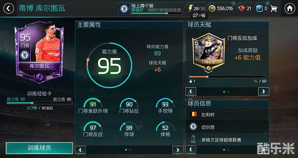Show previous page of main attributes

[80, 150]
